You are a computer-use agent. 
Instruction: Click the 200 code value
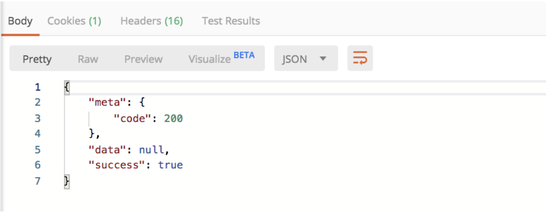(173, 118)
